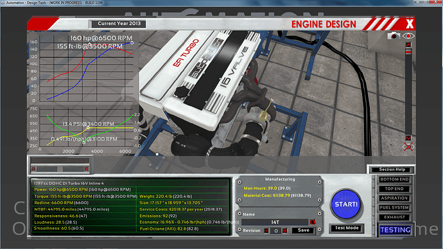Image resolution: width=443 pixels, height=249 pixels.
Task: Click the red slider handle on vertical bar
Action: click(408, 51)
